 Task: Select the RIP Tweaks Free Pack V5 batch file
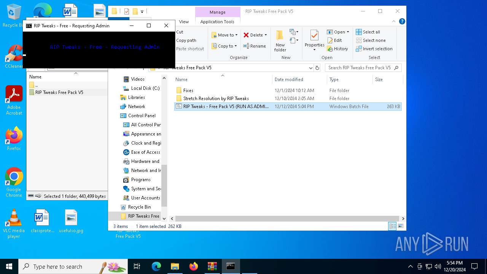[x=288, y=107]
